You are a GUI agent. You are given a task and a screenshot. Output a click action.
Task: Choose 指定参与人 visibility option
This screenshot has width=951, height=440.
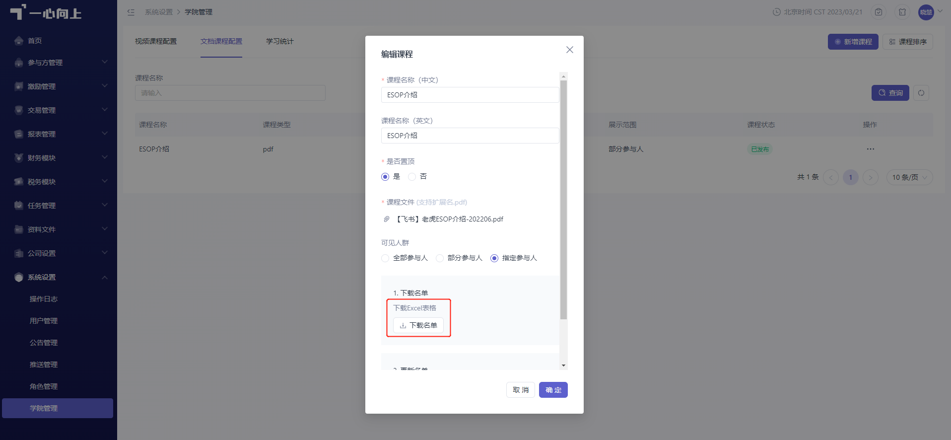coord(494,258)
